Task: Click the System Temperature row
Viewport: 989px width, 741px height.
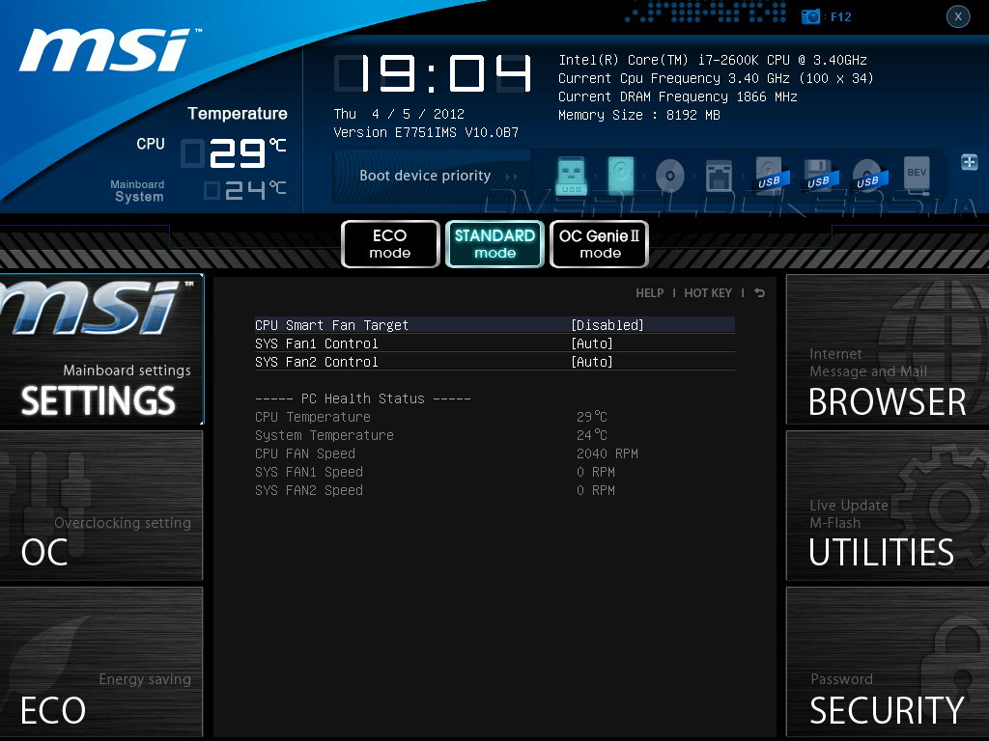Action: [x=432, y=435]
